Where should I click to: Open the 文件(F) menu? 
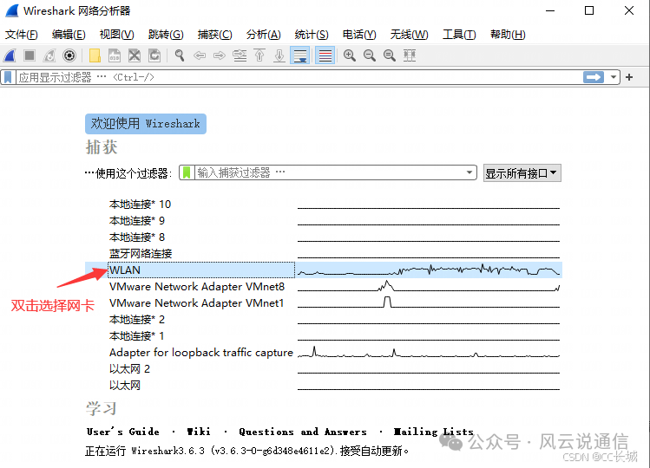coord(22,35)
